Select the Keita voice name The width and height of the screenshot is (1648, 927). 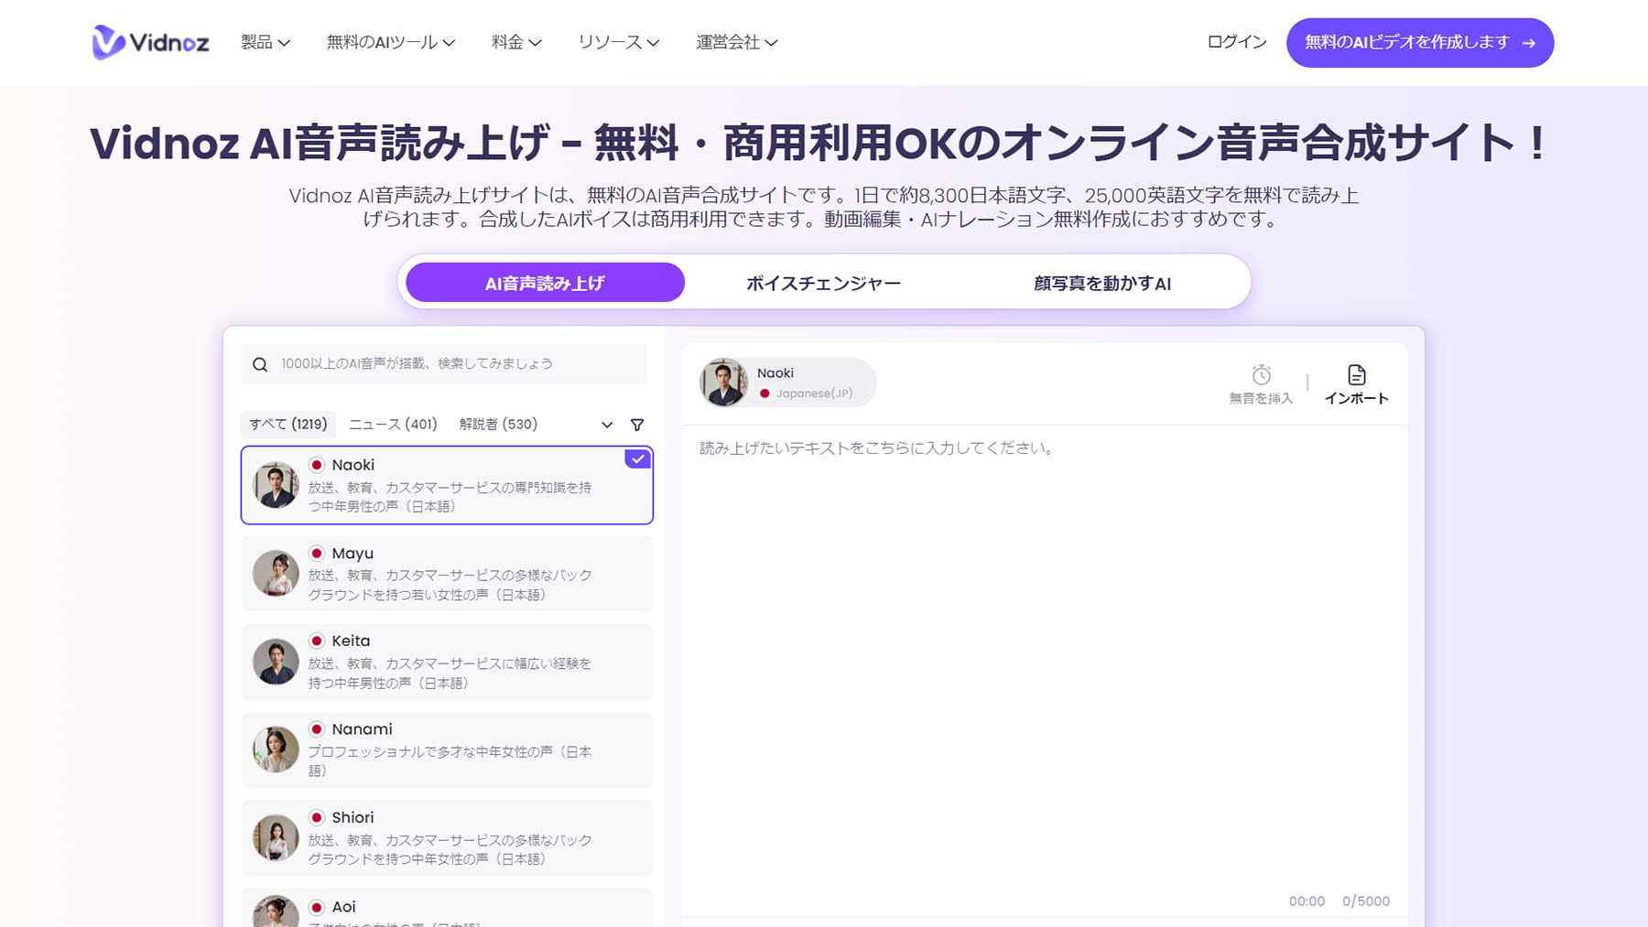click(351, 641)
